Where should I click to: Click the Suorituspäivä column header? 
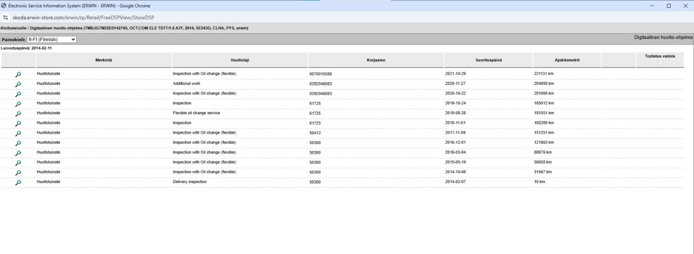pos(488,60)
